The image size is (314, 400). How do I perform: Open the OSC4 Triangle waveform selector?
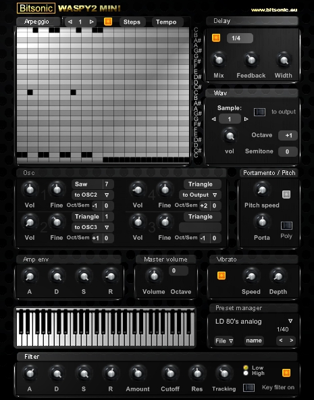202,184
